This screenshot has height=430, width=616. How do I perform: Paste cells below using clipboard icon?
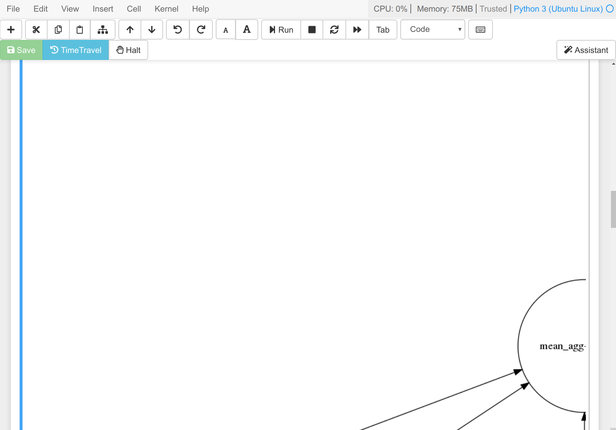(x=80, y=29)
